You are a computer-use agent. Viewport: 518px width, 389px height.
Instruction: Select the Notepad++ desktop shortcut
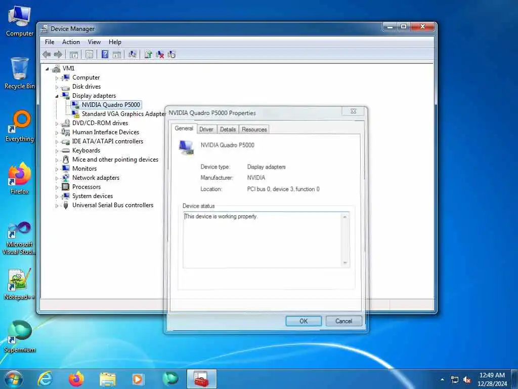click(x=20, y=284)
